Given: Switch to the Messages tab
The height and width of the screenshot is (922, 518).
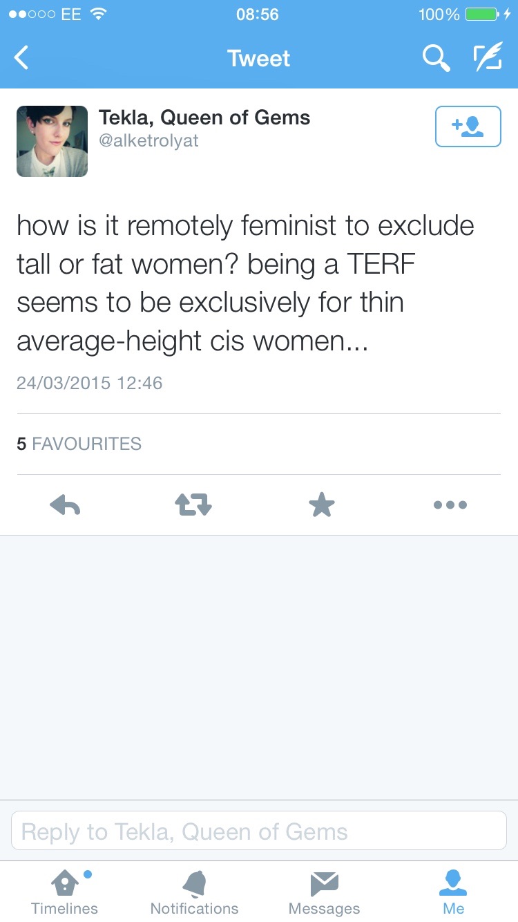Looking at the screenshot, I should (324, 892).
